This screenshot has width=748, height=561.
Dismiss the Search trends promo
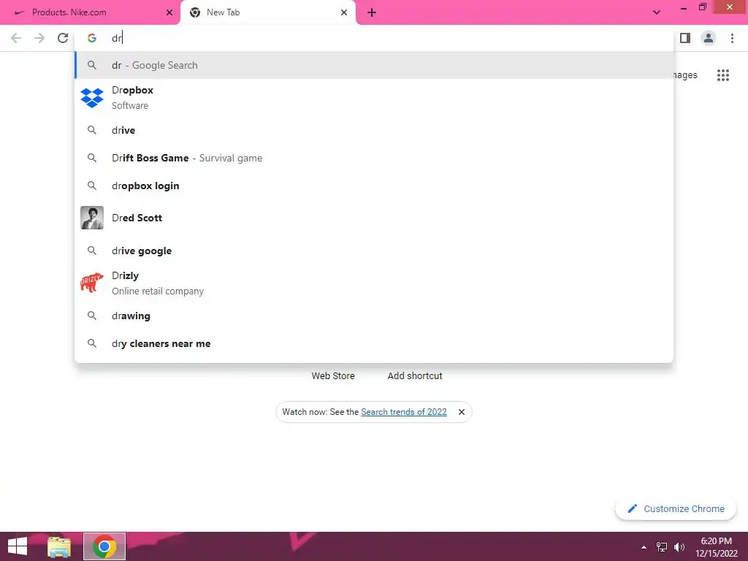point(462,412)
